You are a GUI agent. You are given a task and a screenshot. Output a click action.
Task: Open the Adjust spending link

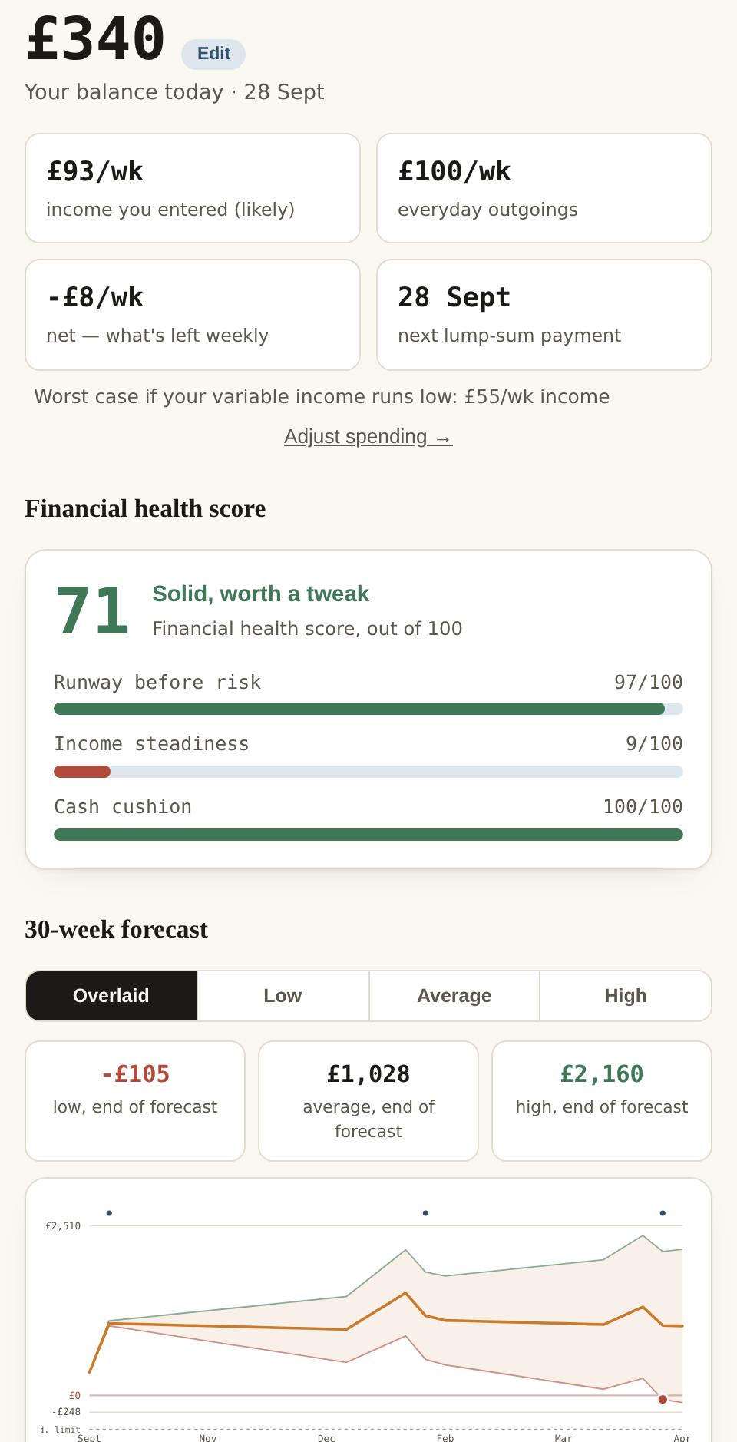click(x=368, y=436)
